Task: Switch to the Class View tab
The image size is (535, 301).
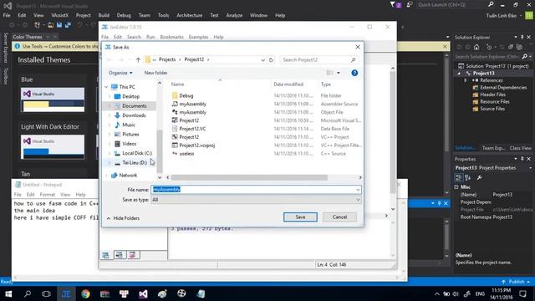Action: click(x=520, y=148)
